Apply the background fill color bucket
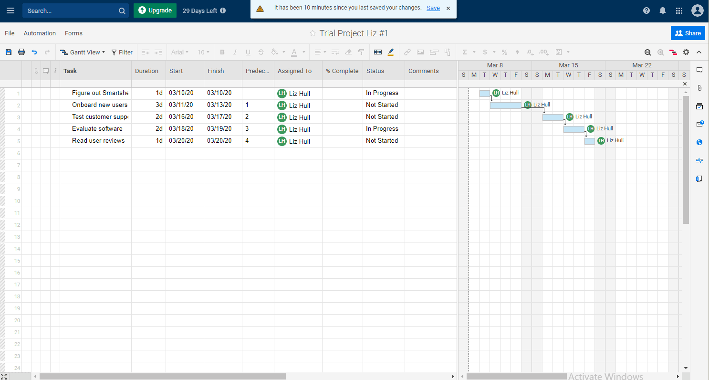 (x=274, y=52)
